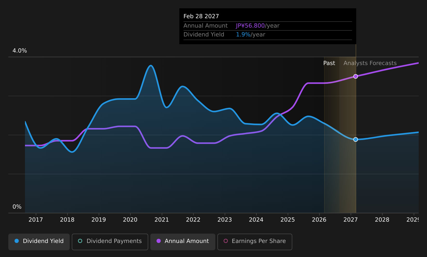
Task: Enable the Dividend Payments legend series
Action: click(110, 242)
